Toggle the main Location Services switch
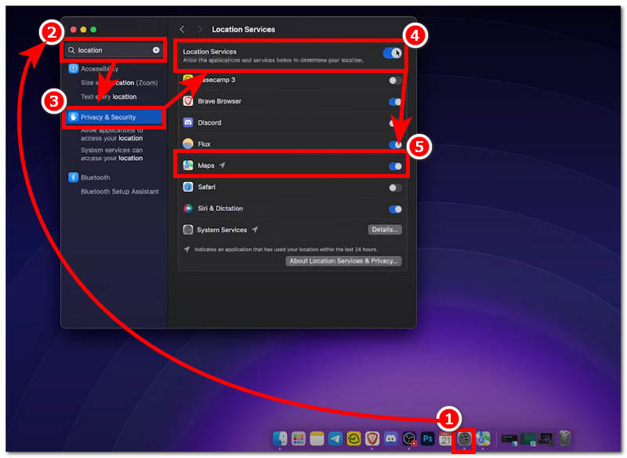 (392, 53)
